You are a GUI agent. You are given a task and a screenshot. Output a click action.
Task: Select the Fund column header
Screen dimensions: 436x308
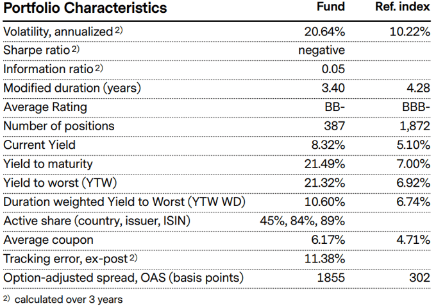[331, 8]
